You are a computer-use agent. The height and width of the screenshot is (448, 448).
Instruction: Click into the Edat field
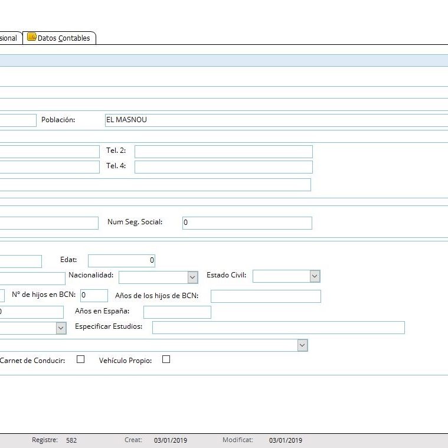coord(121,261)
